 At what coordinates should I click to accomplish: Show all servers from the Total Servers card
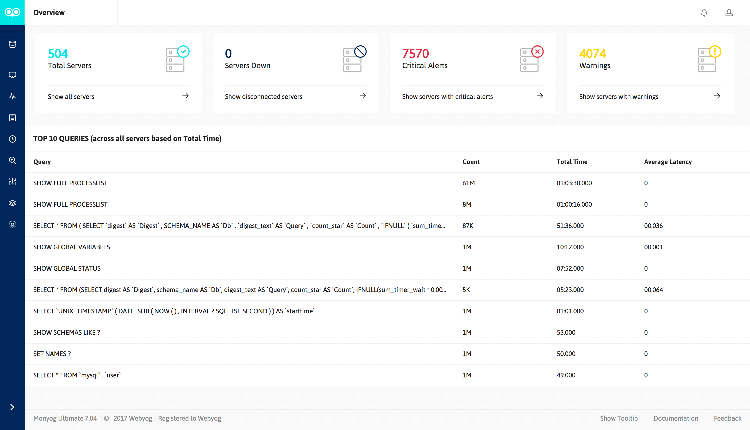click(71, 96)
